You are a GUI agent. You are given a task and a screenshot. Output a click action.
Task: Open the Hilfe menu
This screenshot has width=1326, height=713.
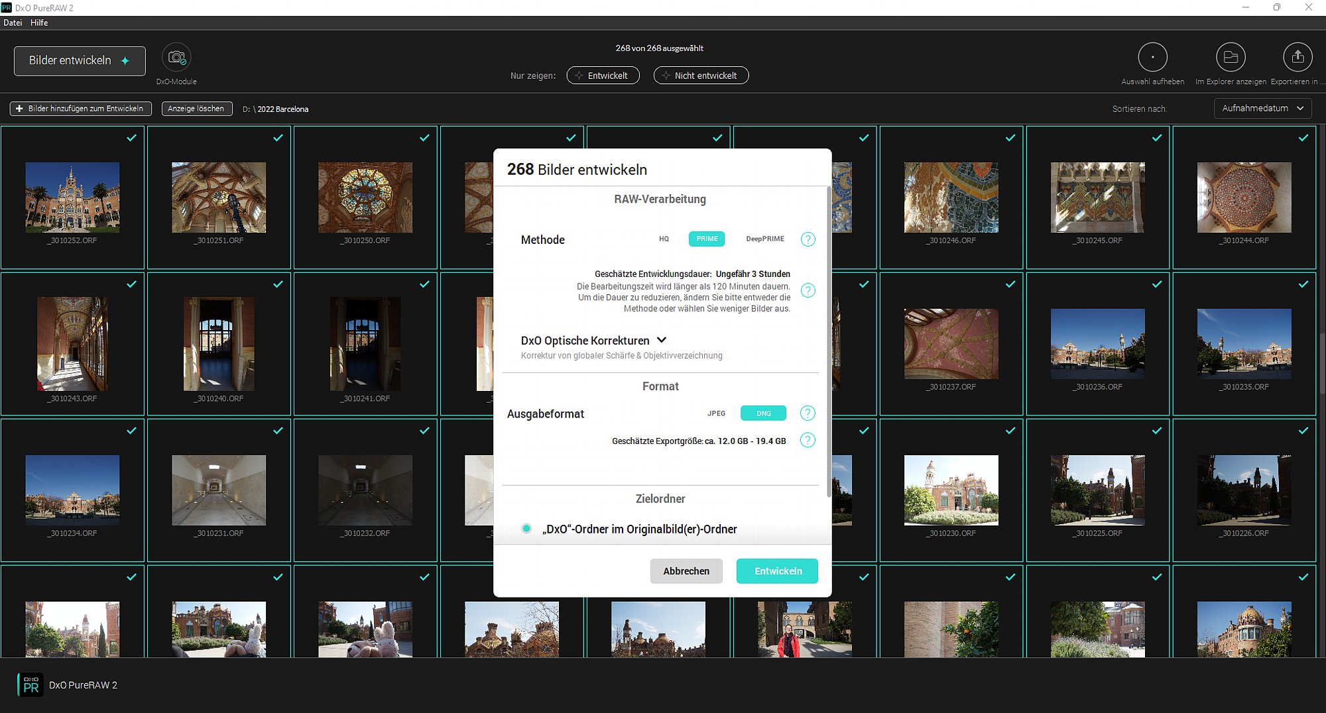pyautogui.click(x=39, y=23)
